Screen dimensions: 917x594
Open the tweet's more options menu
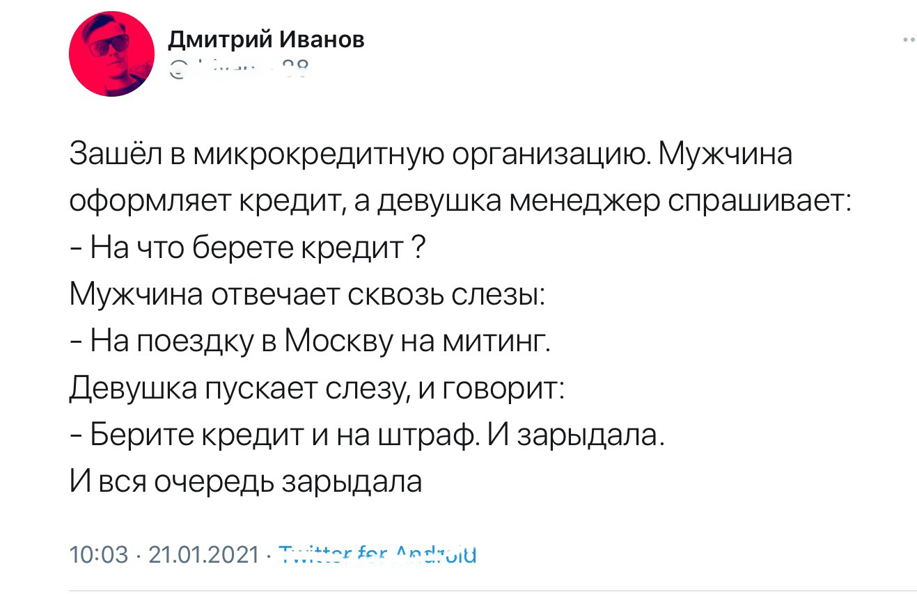pyautogui.click(x=907, y=41)
